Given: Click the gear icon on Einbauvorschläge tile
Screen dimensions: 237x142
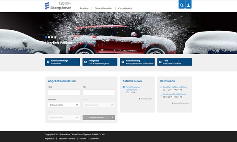Looking at the screenshot, I should click(x=48, y=62).
